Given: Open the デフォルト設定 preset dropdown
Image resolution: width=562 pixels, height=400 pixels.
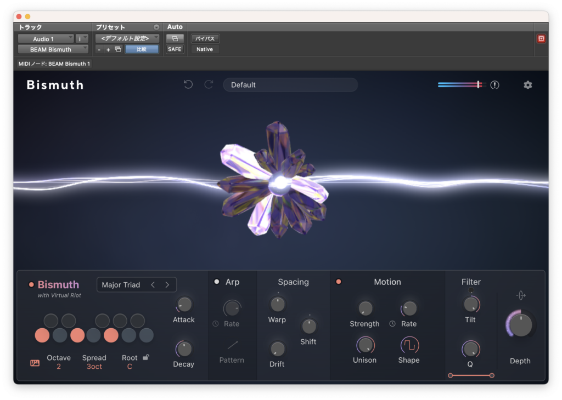Looking at the screenshot, I should tap(127, 38).
